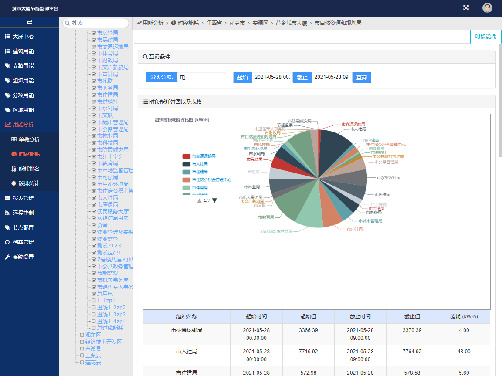
Task: Open 能耗排名 sort icon item
Action: coord(14,169)
